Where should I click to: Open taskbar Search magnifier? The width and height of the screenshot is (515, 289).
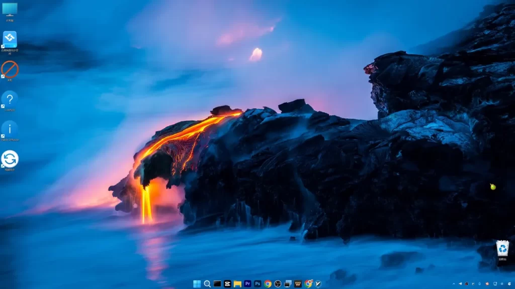[207, 284]
